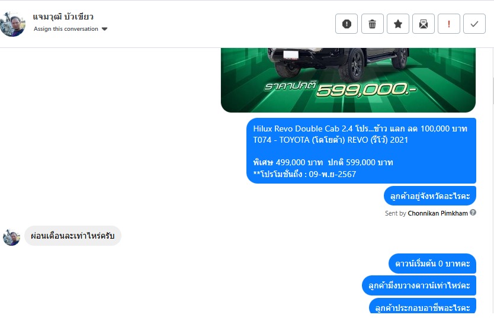The image size is (494, 318).
Task: Mark conversation done with the checkmark
Action: click(x=474, y=24)
